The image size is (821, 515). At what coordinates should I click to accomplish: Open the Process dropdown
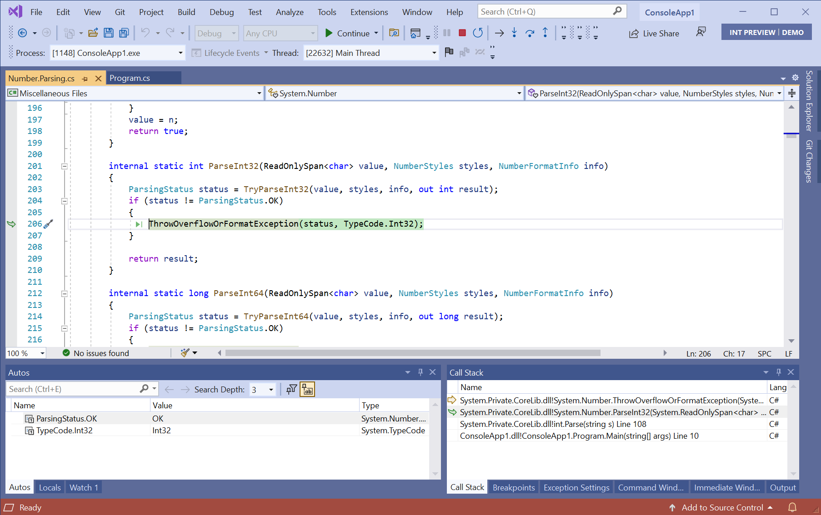[180, 53]
